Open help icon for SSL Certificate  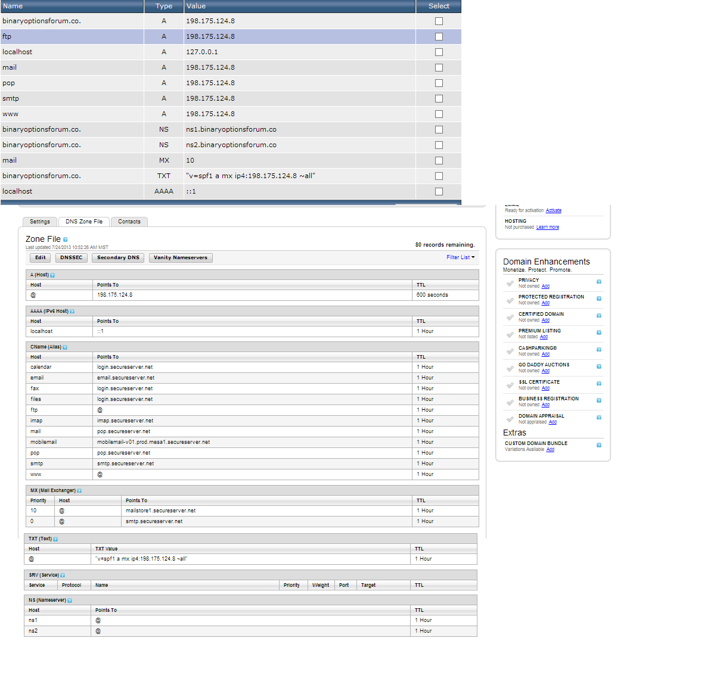point(599,384)
